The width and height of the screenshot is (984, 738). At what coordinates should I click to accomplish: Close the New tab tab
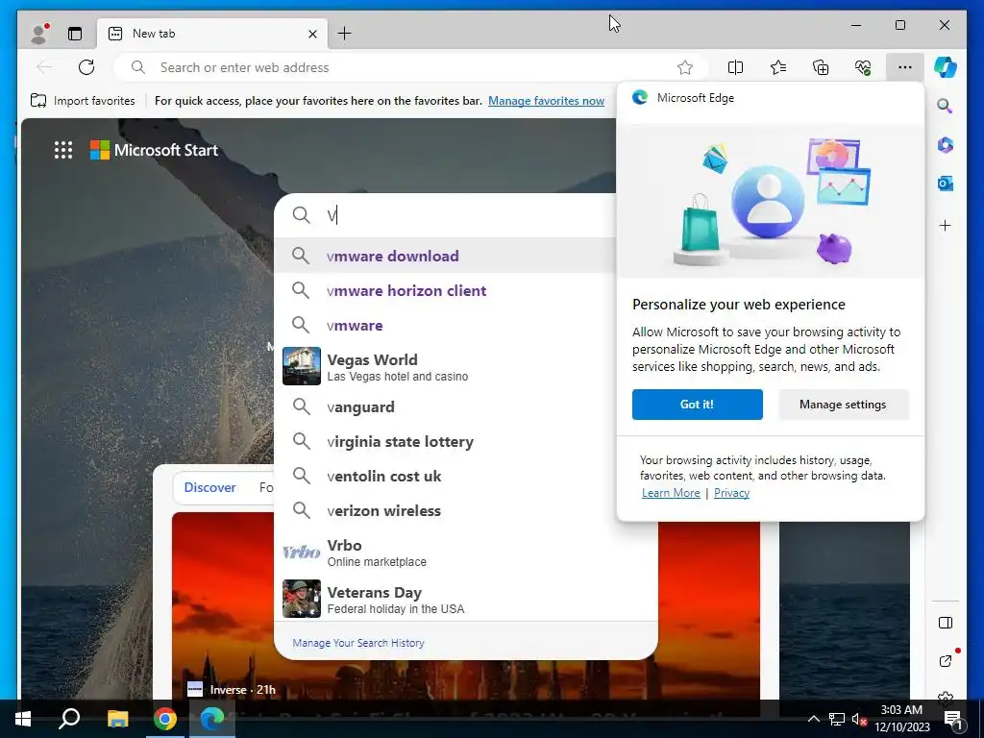pos(312,34)
